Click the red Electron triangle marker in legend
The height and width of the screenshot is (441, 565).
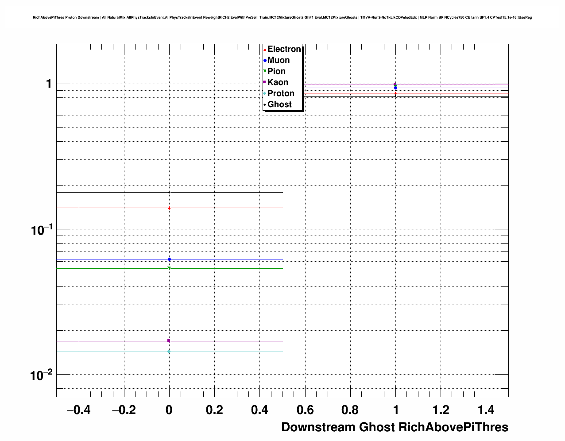265,50
